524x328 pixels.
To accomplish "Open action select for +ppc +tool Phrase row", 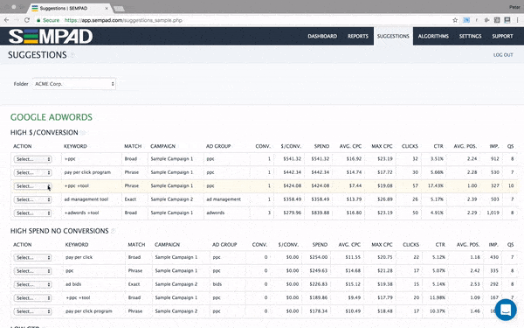I will (32, 186).
